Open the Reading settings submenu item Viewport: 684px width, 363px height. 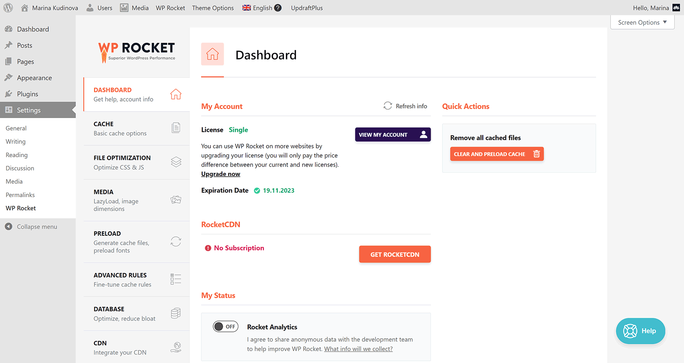pyautogui.click(x=17, y=155)
